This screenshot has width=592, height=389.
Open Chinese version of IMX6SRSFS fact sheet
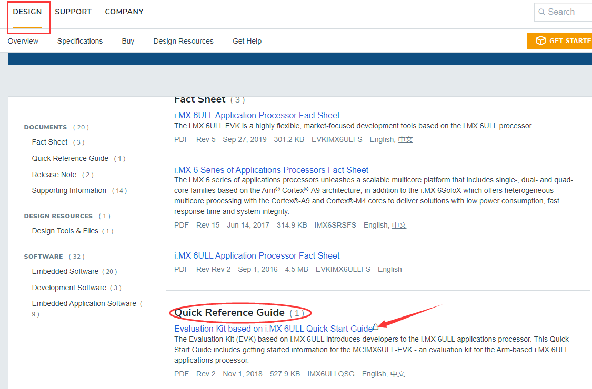(399, 225)
